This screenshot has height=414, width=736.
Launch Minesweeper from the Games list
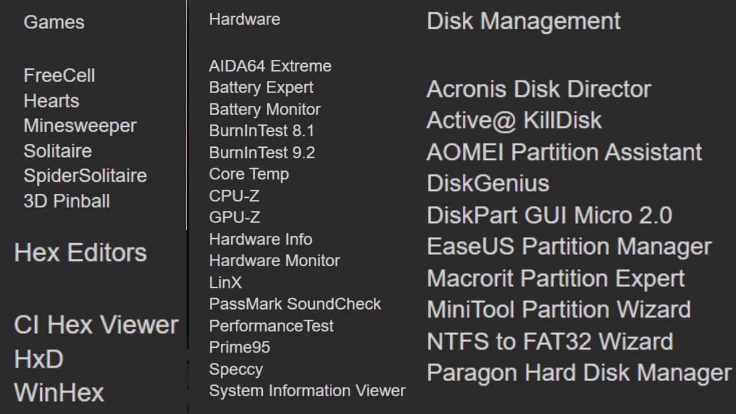[x=80, y=125]
